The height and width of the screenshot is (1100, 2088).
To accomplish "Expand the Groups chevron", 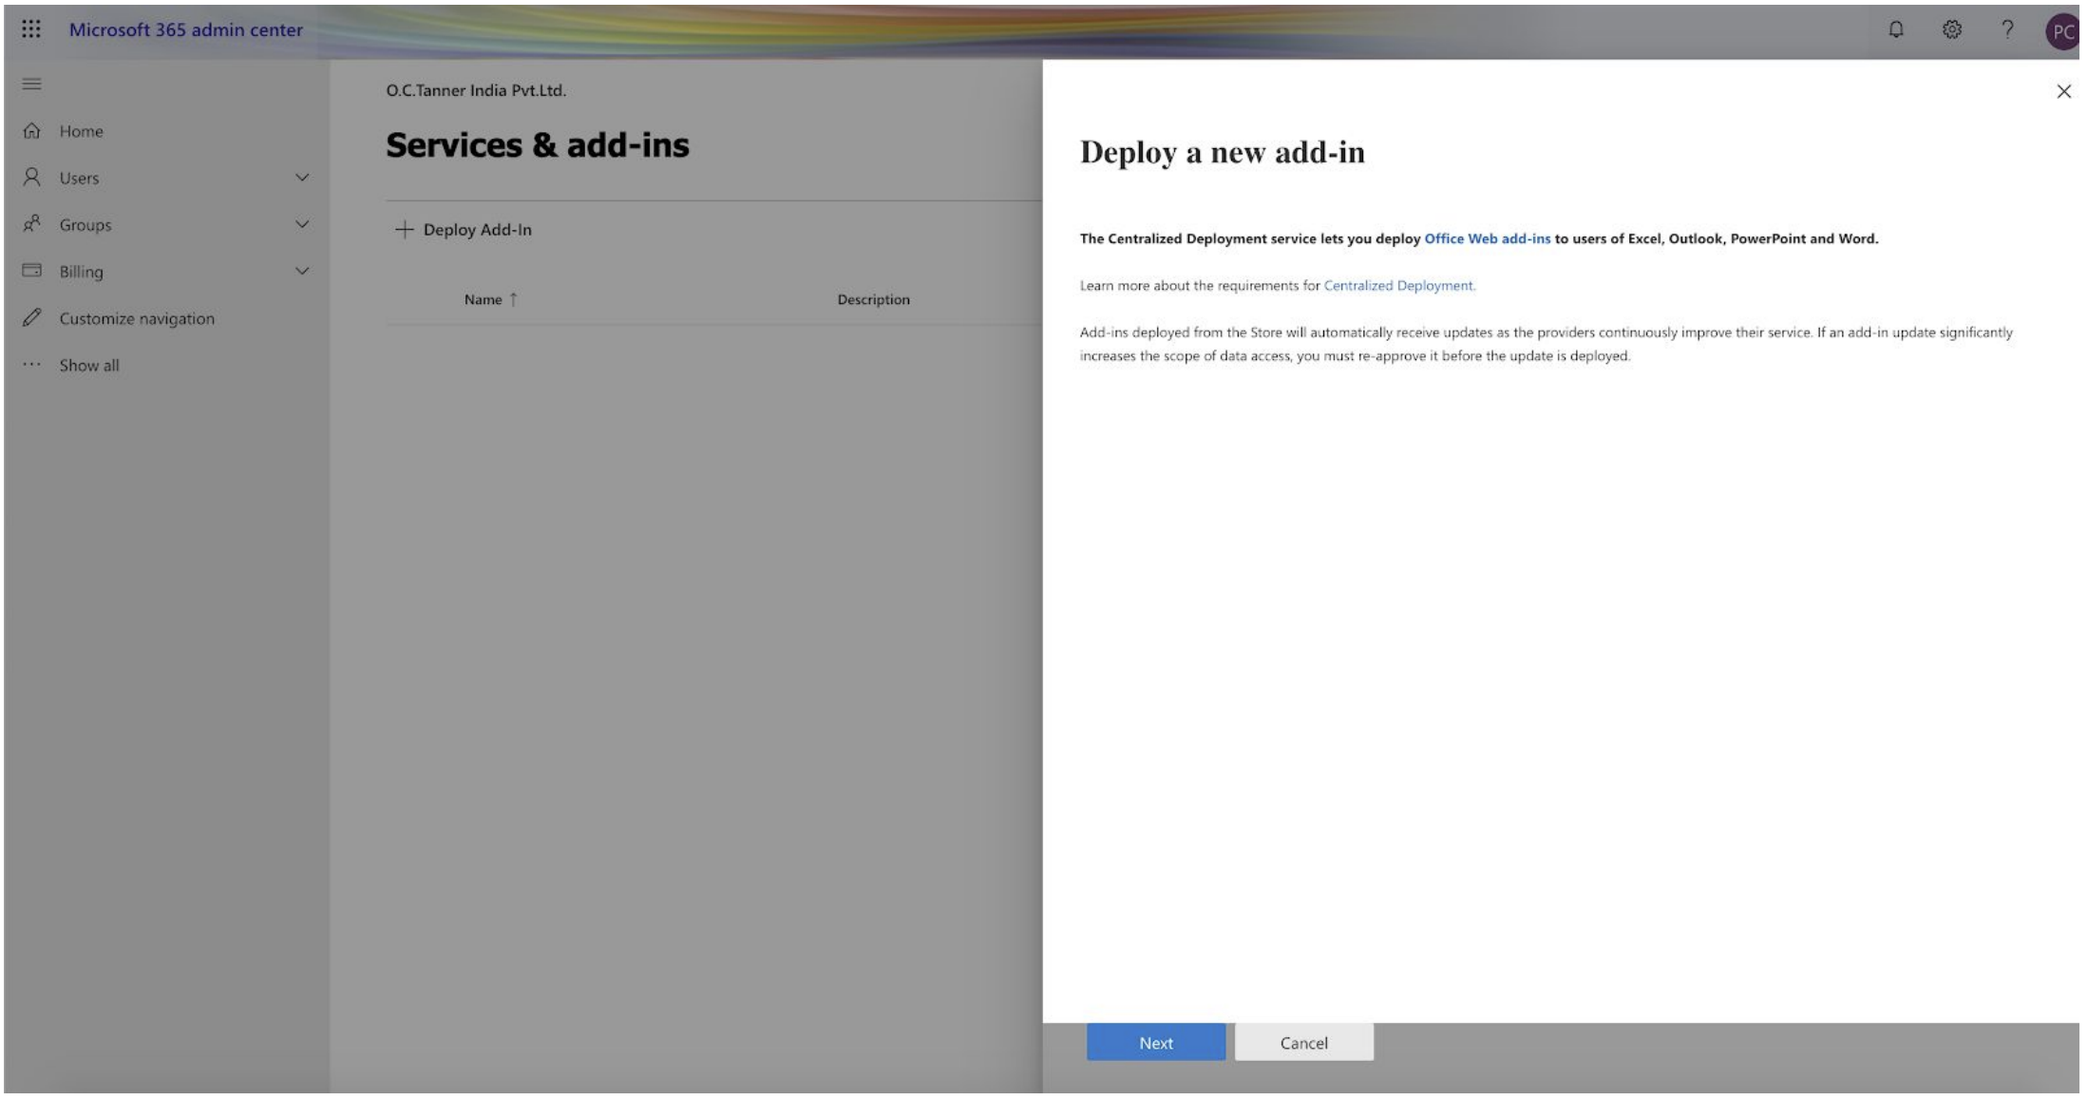I will 302,224.
